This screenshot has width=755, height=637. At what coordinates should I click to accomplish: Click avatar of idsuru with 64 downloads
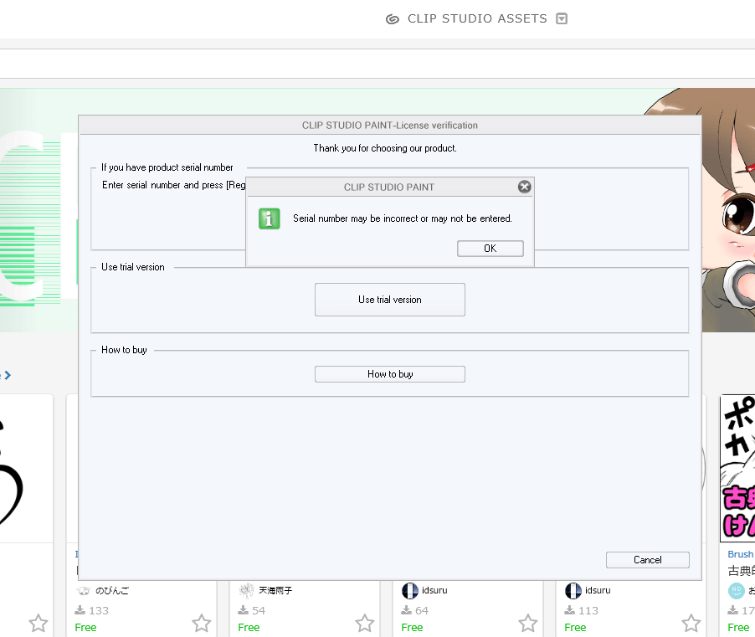[x=410, y=590]
